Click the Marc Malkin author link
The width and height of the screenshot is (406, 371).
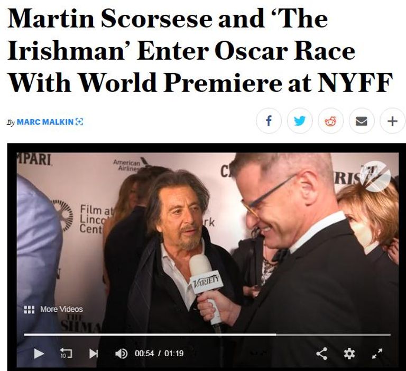tap(45, 122)
